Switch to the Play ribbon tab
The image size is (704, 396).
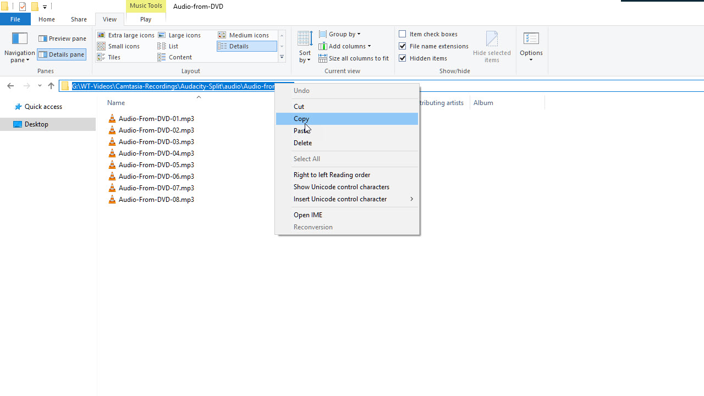(x=145, y=18)
